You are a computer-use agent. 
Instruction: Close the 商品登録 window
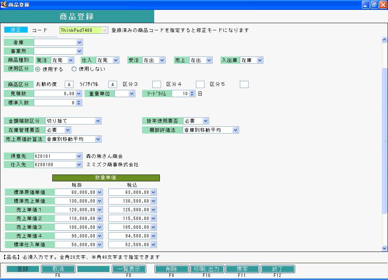click(383, 5)
